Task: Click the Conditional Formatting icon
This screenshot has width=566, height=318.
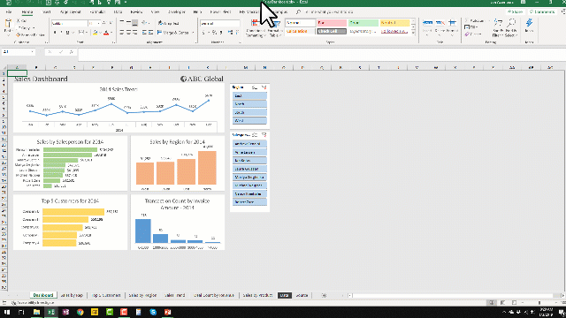Action: point(255,23)
